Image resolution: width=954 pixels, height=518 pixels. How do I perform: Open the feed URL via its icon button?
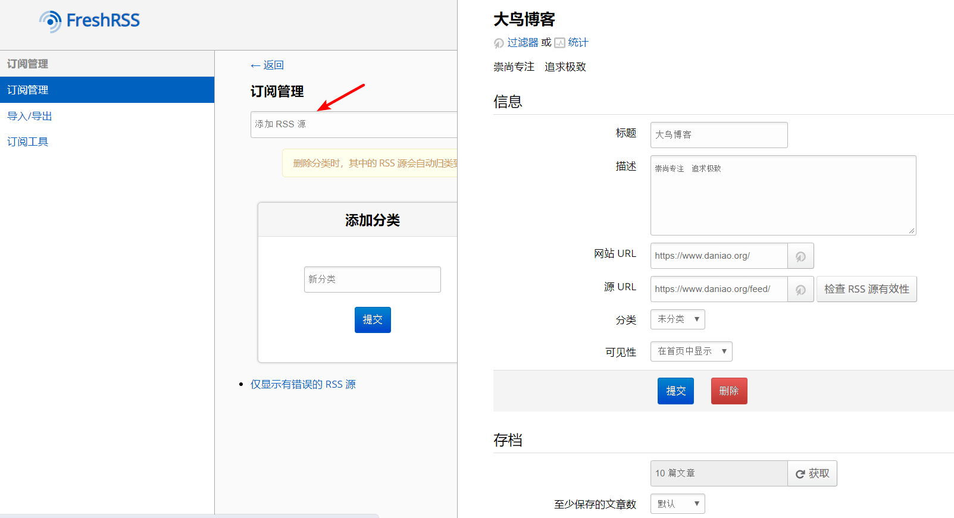pyautogui.click(x=800, y=290)
